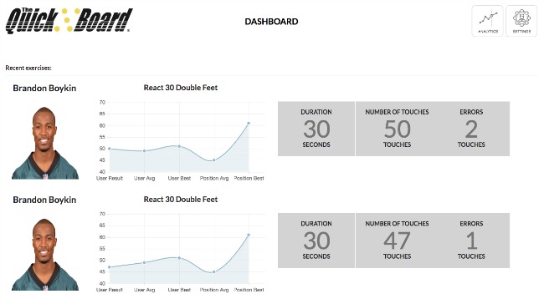Click The Quick Board logo
The height and width of the screenshot is (304, 544).
[x=69, y=21]
